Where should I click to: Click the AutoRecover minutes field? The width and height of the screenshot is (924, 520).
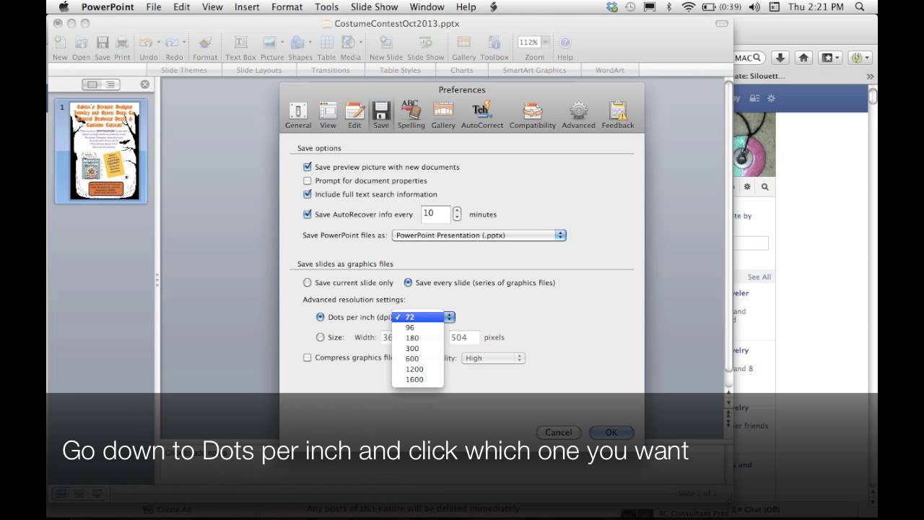[435, 214]
